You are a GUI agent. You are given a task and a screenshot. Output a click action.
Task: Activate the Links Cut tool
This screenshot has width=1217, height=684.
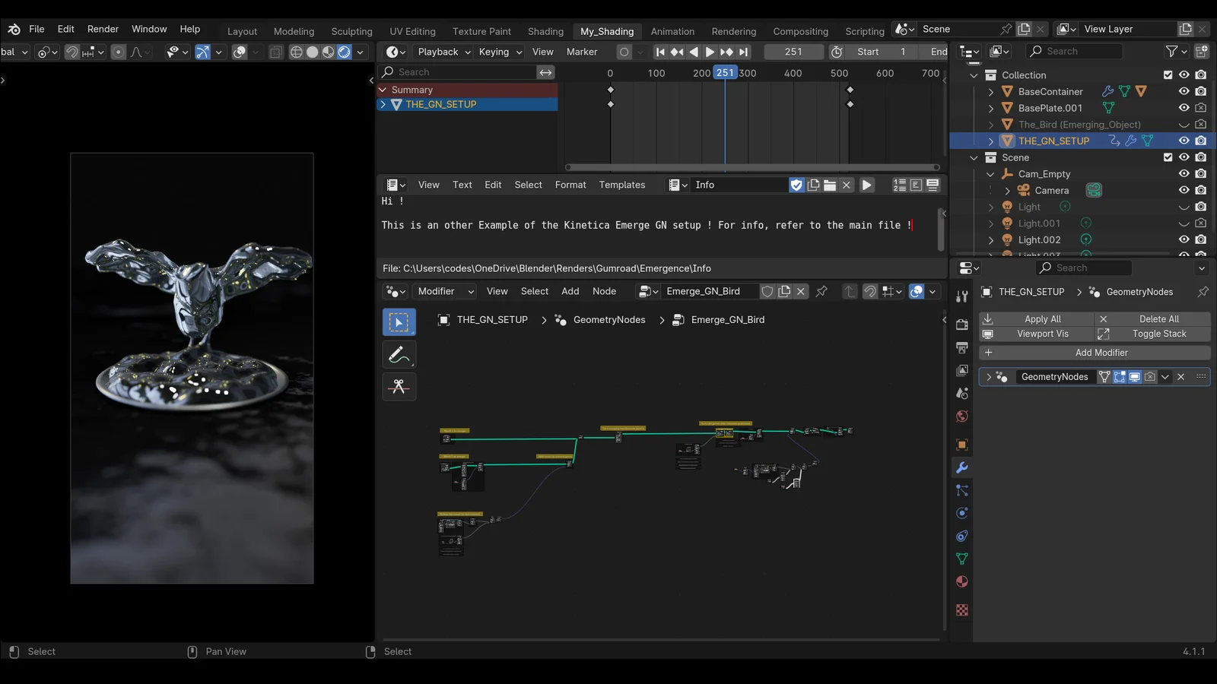[399, 386]
